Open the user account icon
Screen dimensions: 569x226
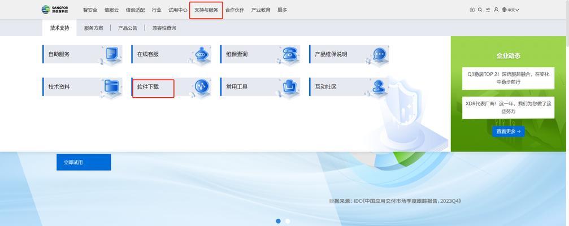coord(496,10)
